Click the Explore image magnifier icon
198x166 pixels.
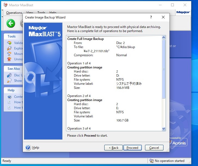pyautogui.click(x=9, y=48)
